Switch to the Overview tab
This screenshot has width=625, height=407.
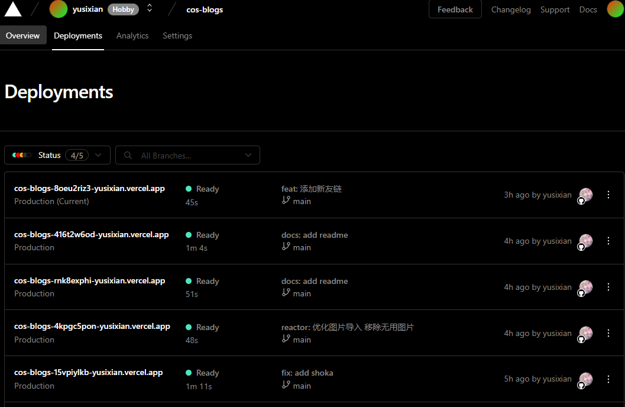(x=23, y=35)
